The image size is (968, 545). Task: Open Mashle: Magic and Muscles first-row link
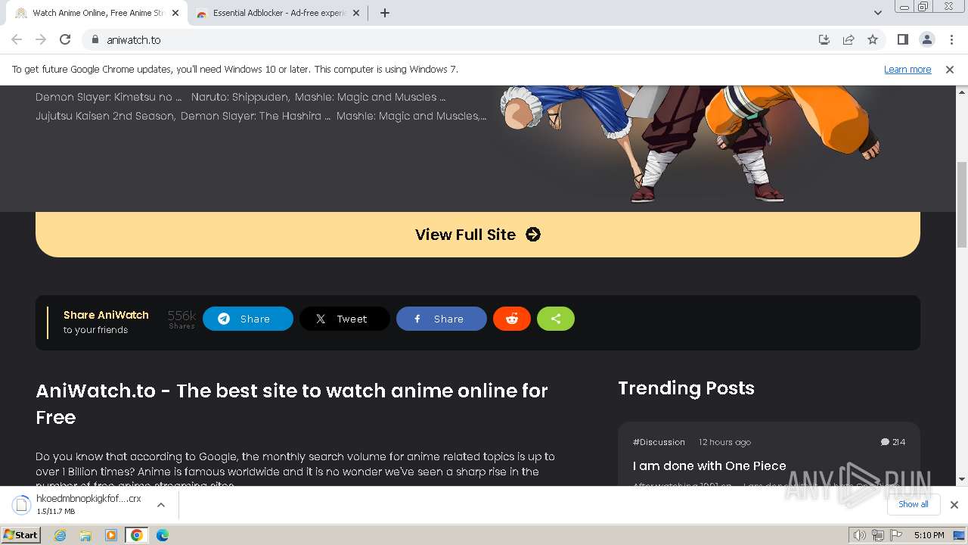tap(370, 97)
